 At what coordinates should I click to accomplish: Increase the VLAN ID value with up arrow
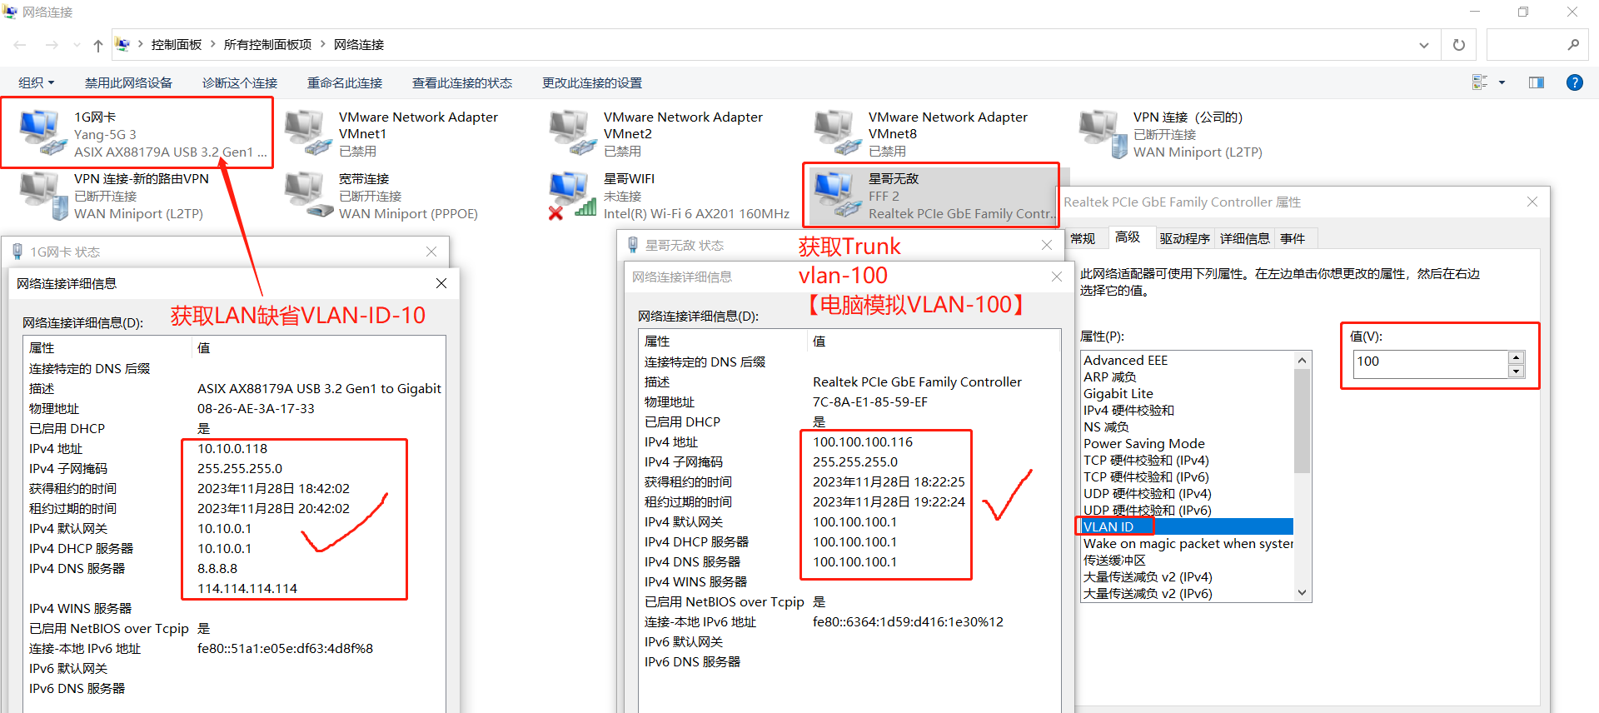[x=1517, y=356]
